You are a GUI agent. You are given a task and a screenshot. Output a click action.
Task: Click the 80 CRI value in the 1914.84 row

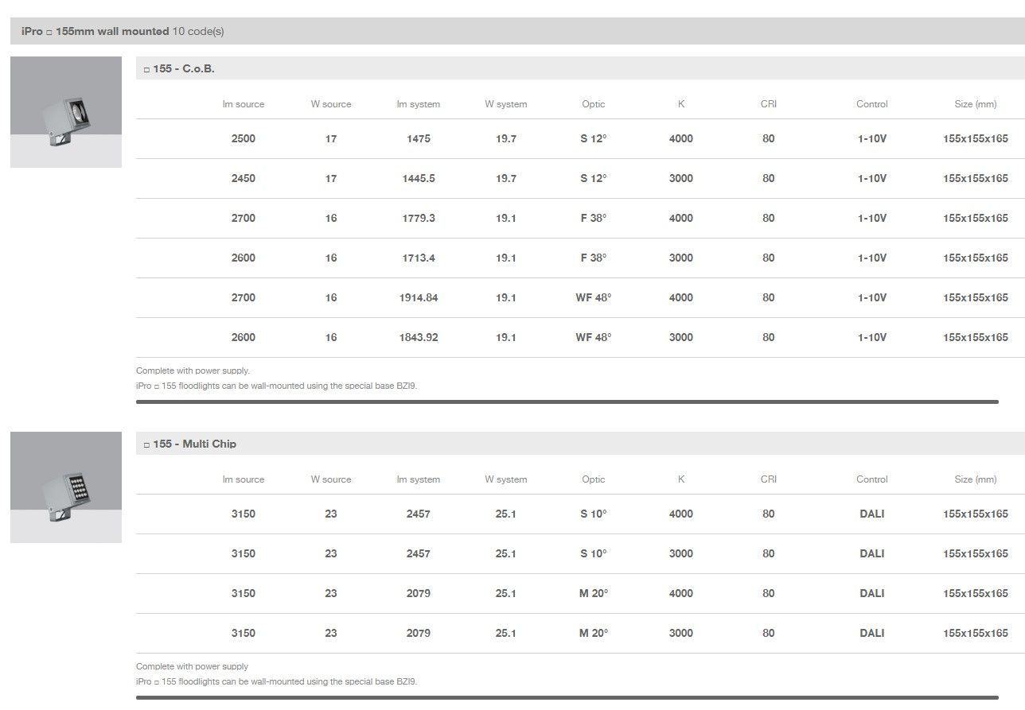click(x=769, y=297)
